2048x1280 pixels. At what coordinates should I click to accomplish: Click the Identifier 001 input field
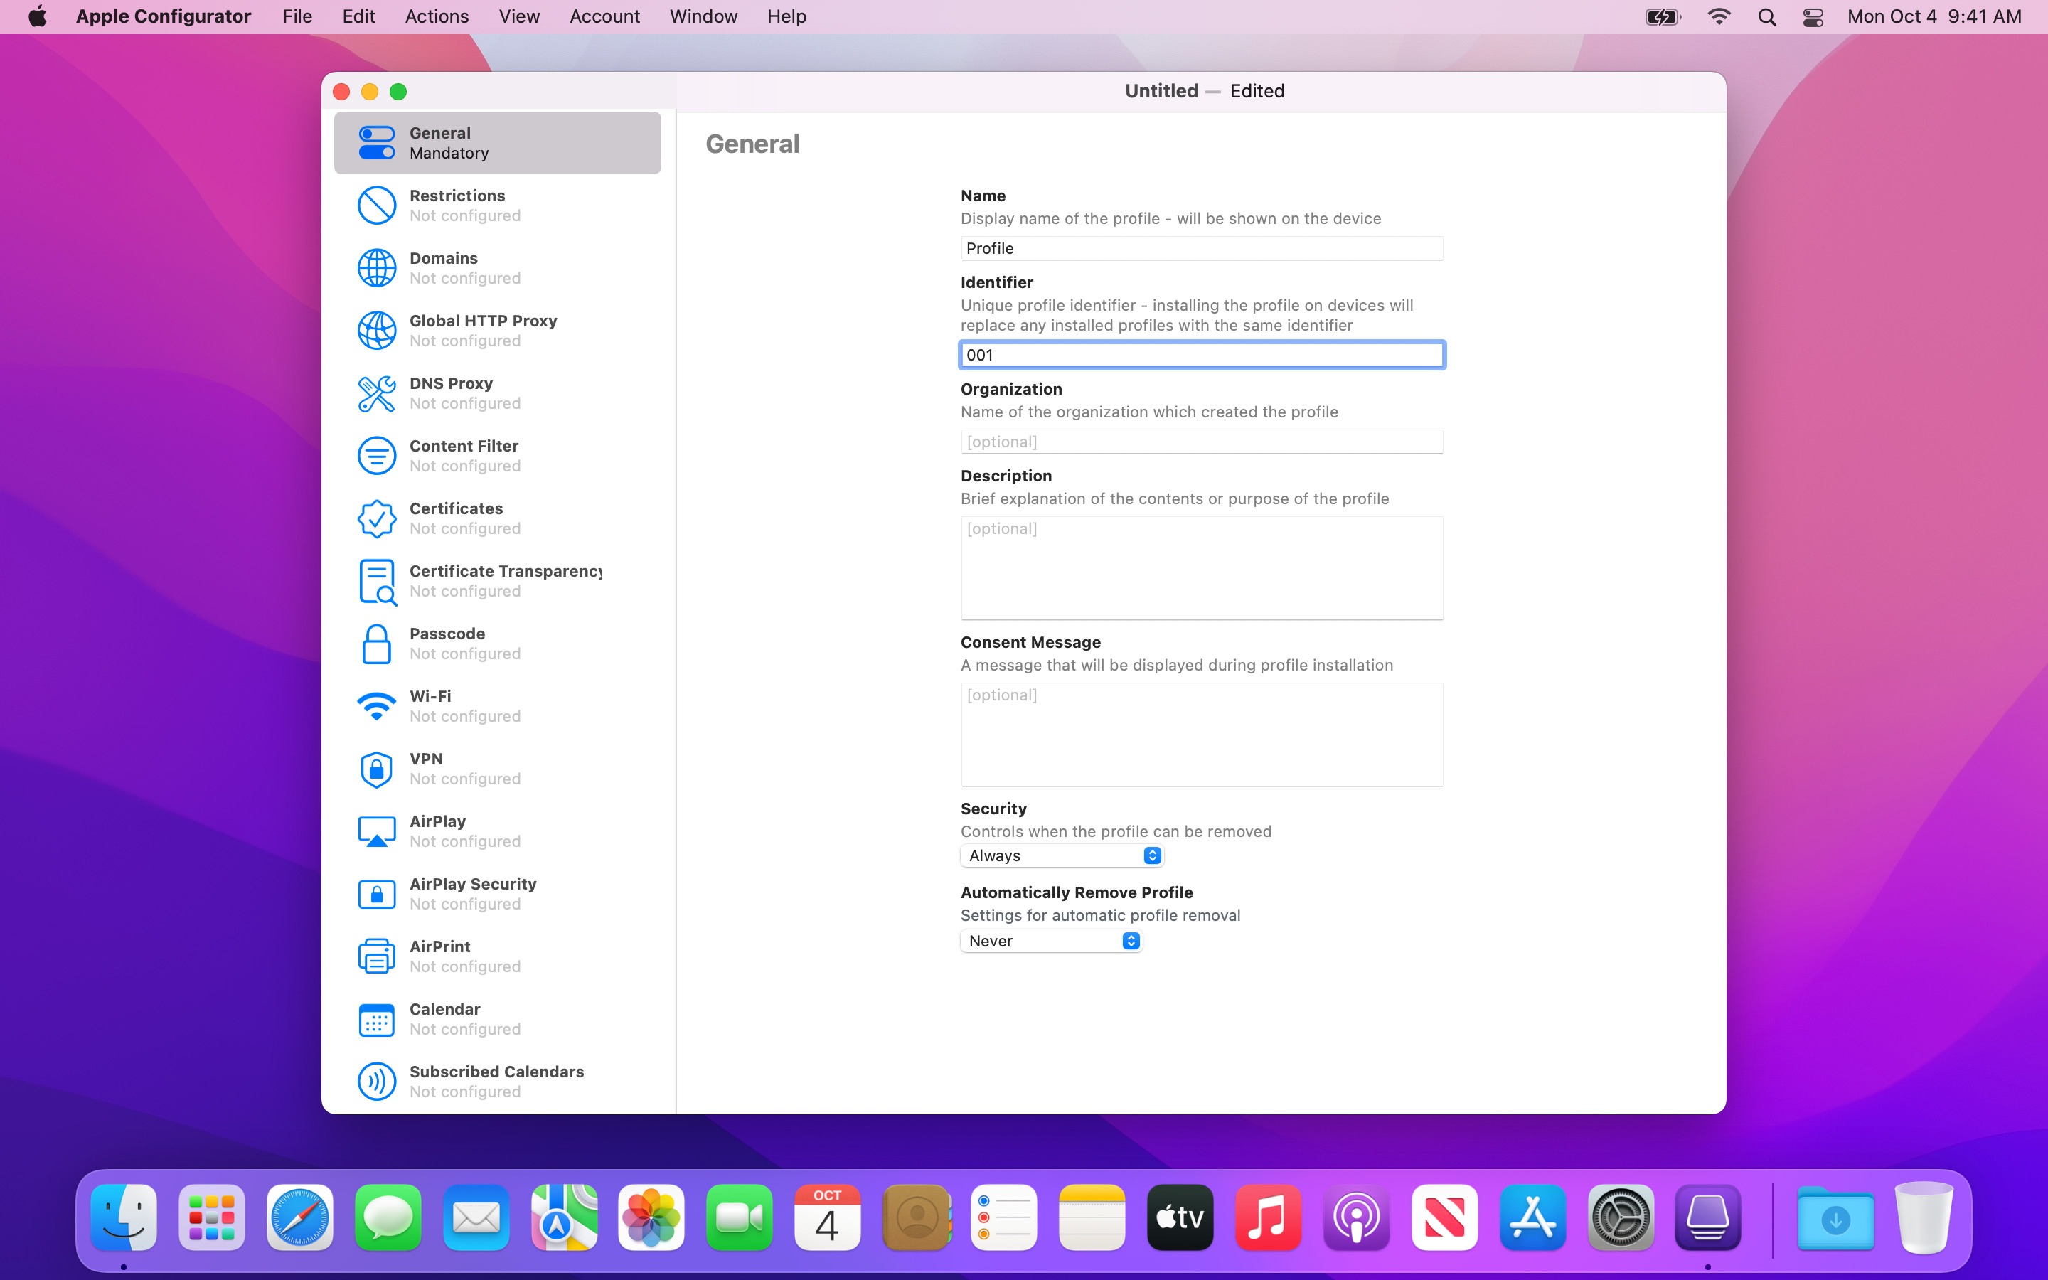tap(1200, 354)
